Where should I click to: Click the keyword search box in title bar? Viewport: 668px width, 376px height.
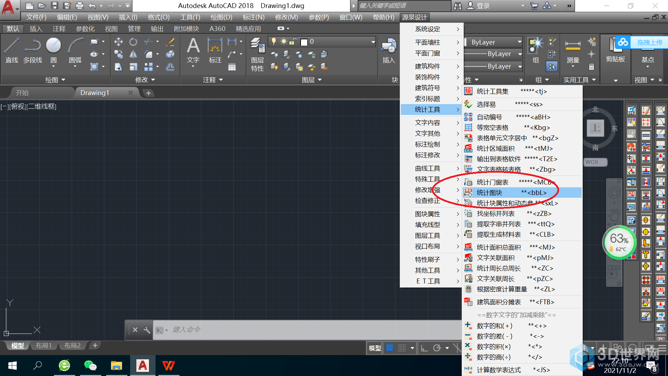404,6
